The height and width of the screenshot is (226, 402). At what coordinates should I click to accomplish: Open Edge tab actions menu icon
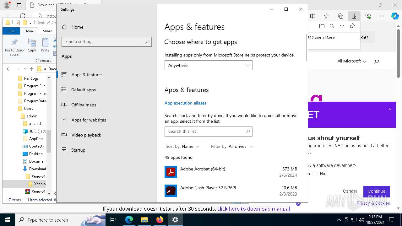(x=19, y=5)
